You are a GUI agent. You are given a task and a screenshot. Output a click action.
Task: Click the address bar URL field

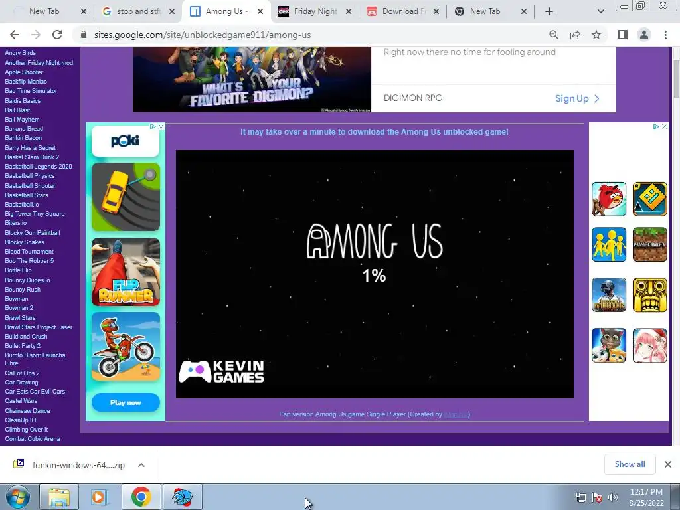pyautogui.click(x=312, y=35)
